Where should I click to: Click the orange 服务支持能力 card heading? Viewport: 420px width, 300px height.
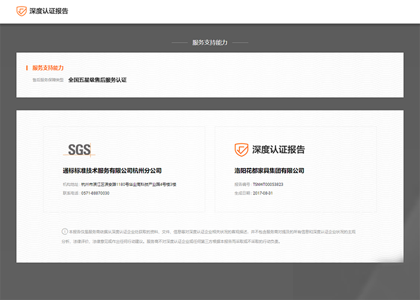48,68
